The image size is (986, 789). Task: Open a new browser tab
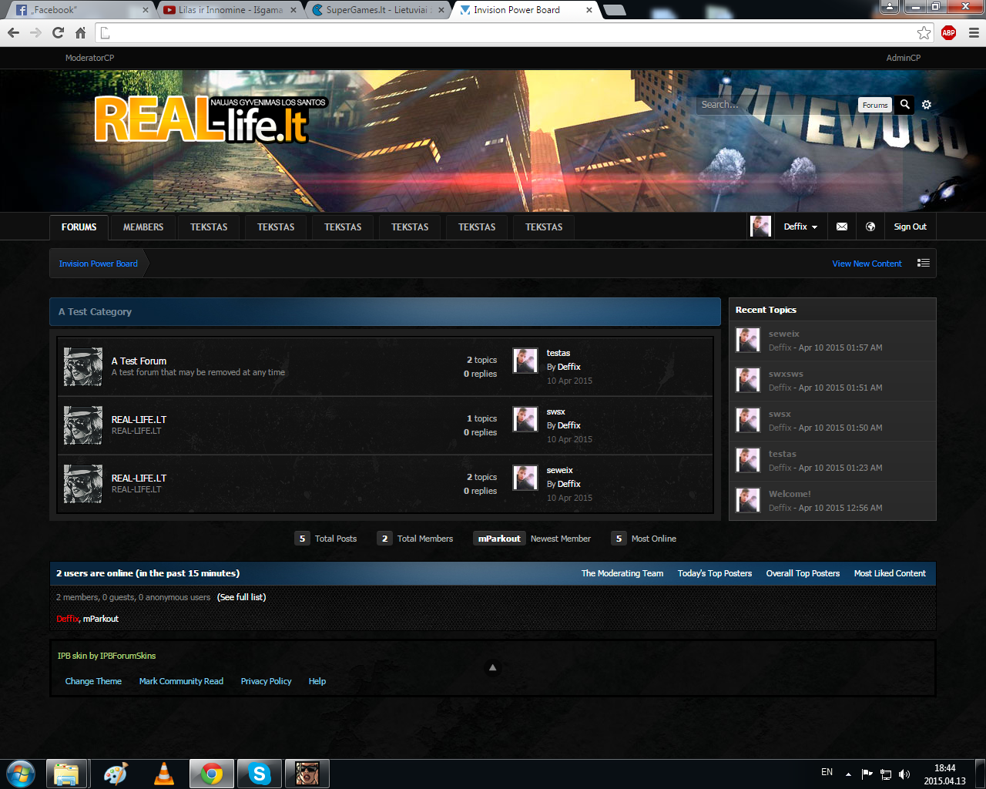tap(614, 10)
